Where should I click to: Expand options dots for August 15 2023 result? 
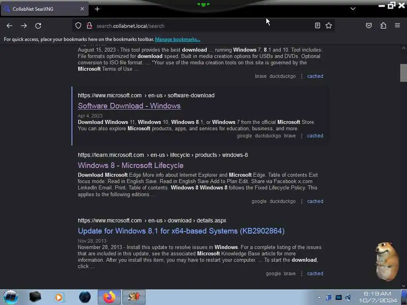pos(302,76)
